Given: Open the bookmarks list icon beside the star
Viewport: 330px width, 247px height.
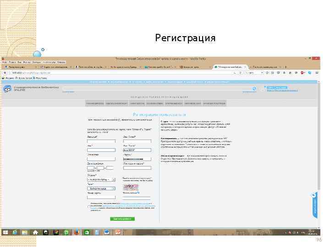Looking at the screenshot, I should 273,73.
